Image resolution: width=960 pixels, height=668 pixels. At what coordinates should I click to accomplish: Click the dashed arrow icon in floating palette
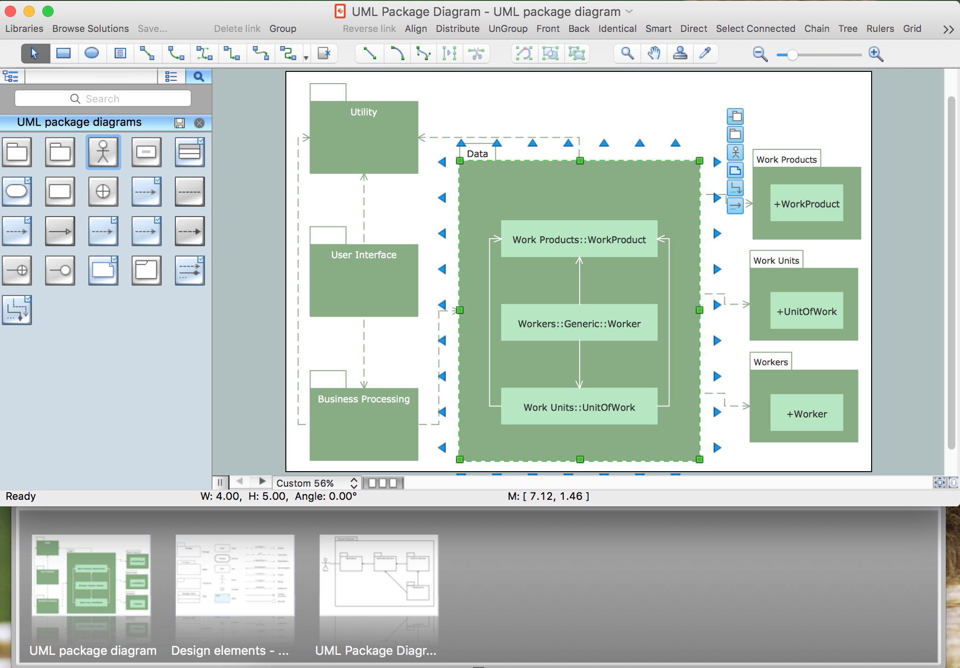click(x=735, y=206)
